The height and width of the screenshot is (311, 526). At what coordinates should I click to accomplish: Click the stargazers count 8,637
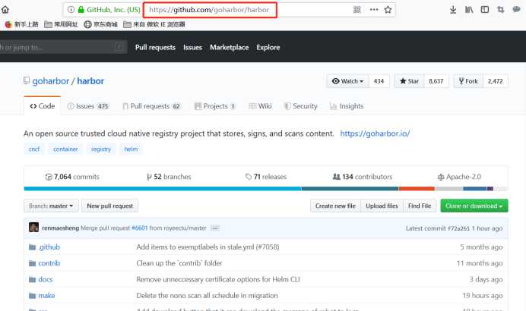pos(436,81)
